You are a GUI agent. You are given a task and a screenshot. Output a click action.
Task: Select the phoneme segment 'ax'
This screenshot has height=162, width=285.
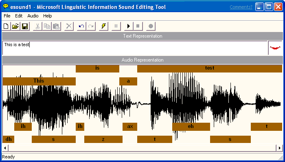[x=130, y=126]
